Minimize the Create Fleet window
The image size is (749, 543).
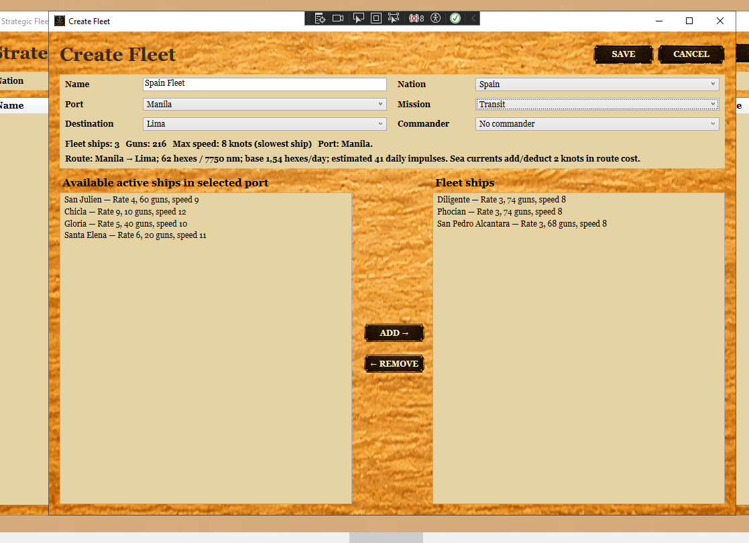coord(659,21)
